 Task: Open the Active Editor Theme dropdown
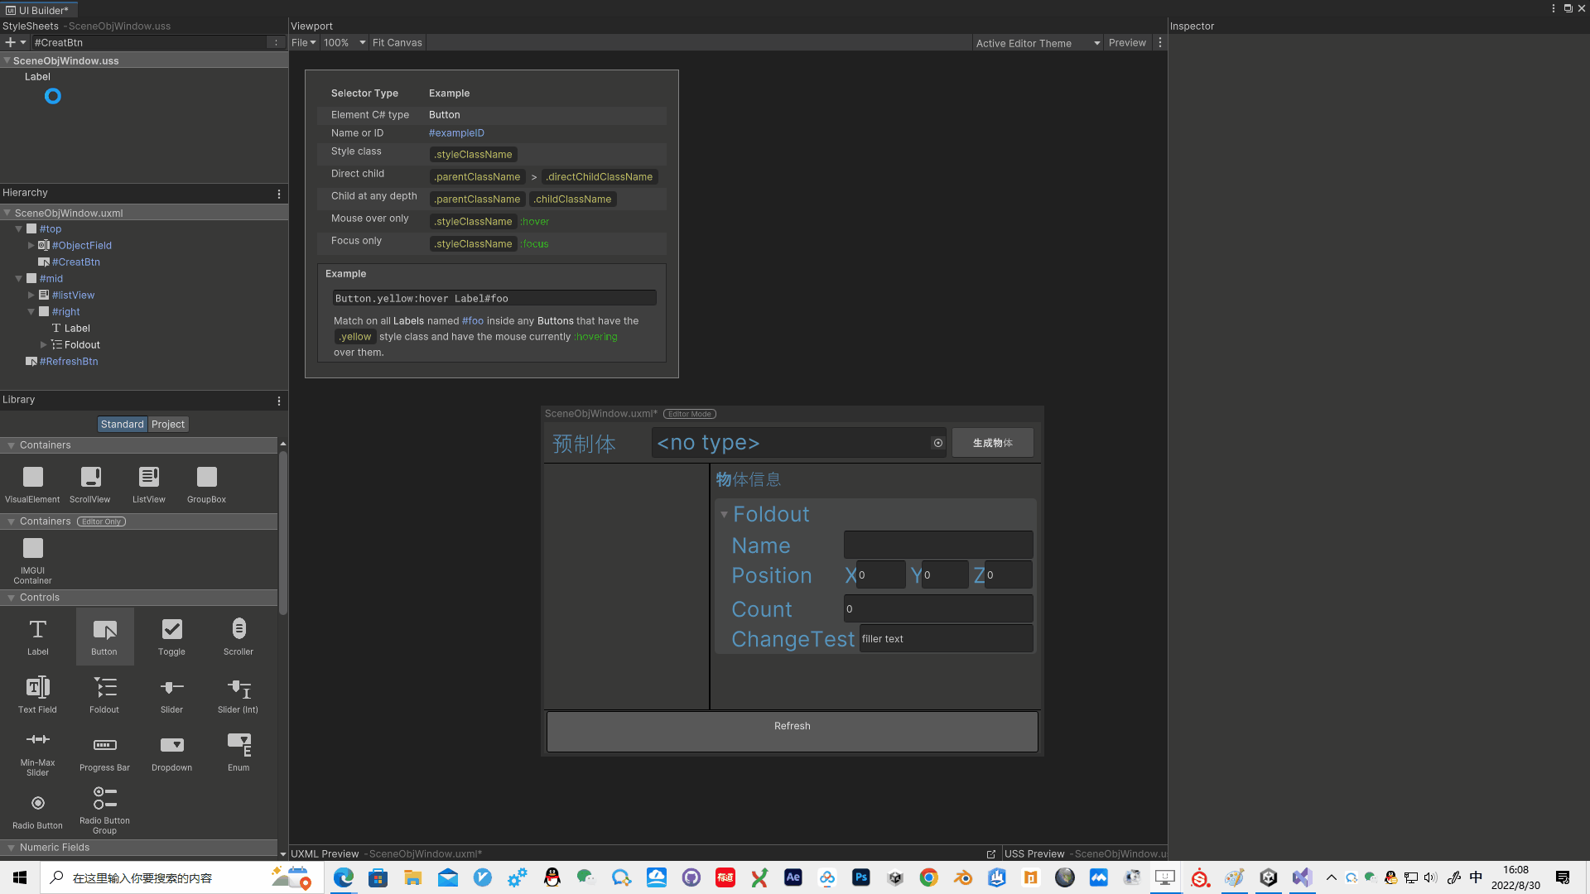(x=1037, y=43)
